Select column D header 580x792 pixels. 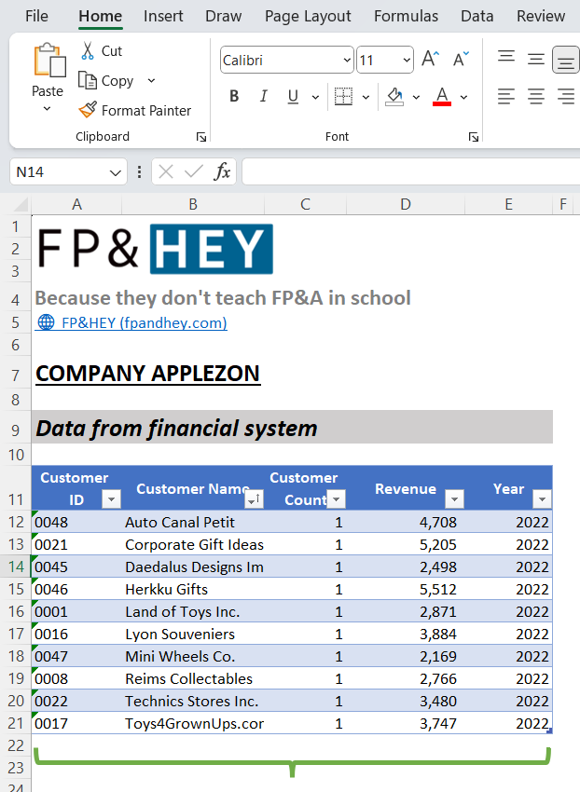406,204
